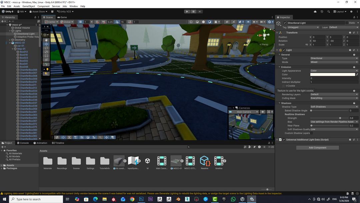Click the Add Component button
Image resolution: width=360 pixels, height=203 pixels.
pyautogui.click(x=317, y=148)
